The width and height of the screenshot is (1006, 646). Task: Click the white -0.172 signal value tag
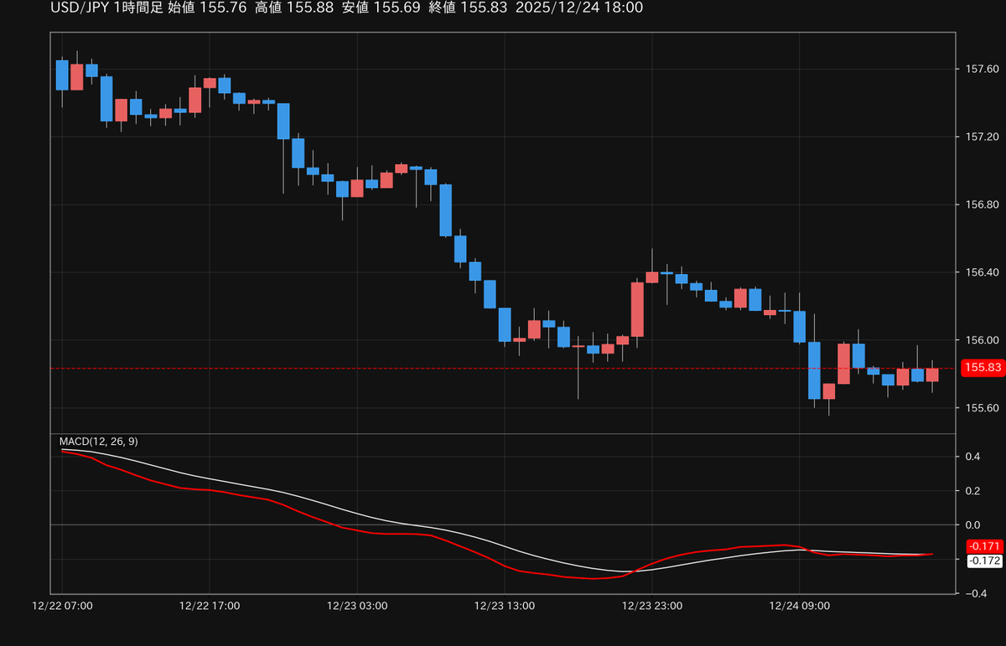point(984,561)
